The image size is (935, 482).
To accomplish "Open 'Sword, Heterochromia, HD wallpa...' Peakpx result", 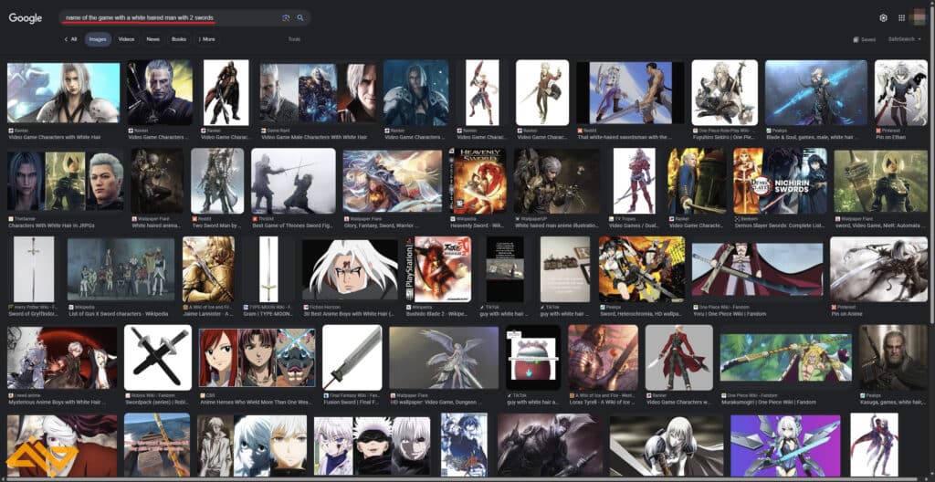I will pyautogui.click(x=642, y=314).
